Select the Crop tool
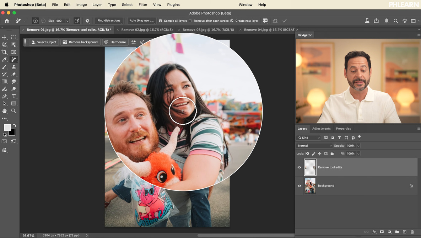The image size is (421, 238). point(4,52)
